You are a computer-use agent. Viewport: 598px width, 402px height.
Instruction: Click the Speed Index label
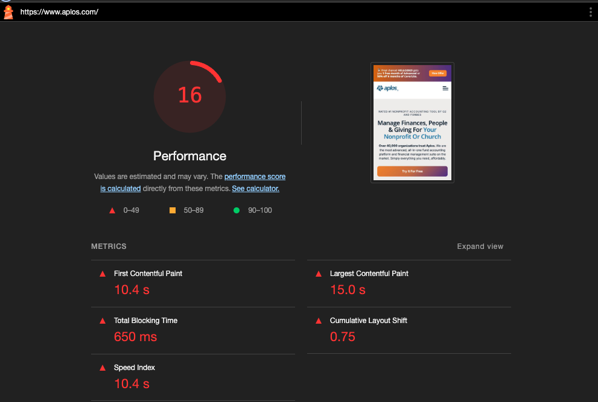coord(134,368)
